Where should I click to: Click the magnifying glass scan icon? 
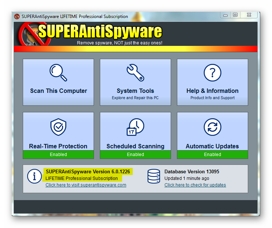tap(58, 73)
